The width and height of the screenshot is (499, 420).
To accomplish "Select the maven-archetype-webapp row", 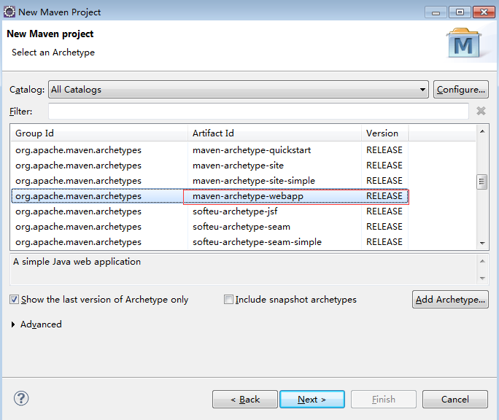I will (209, 196).
